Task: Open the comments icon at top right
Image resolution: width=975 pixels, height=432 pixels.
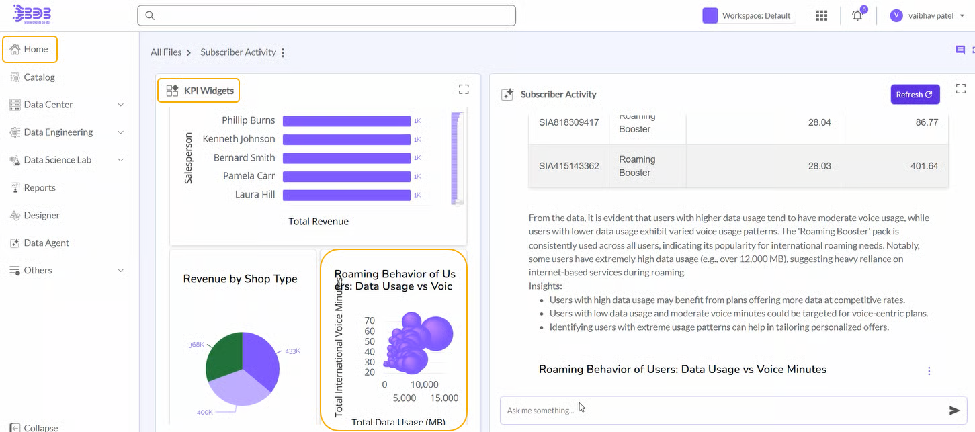Action: pos(960,50)
